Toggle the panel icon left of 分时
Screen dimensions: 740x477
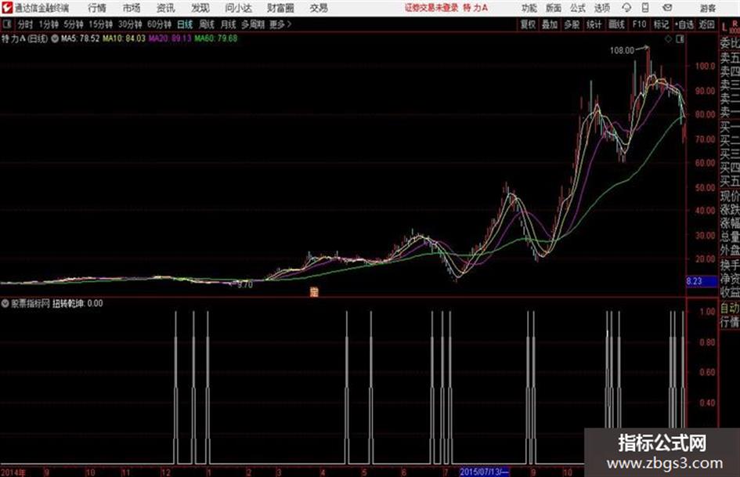(x=6, y=24)
